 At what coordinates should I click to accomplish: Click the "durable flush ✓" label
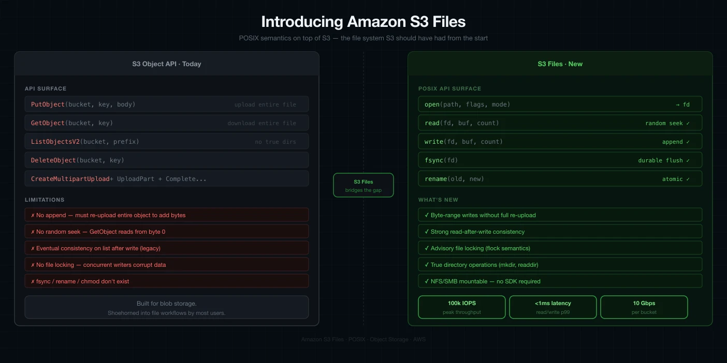(664, 160)
